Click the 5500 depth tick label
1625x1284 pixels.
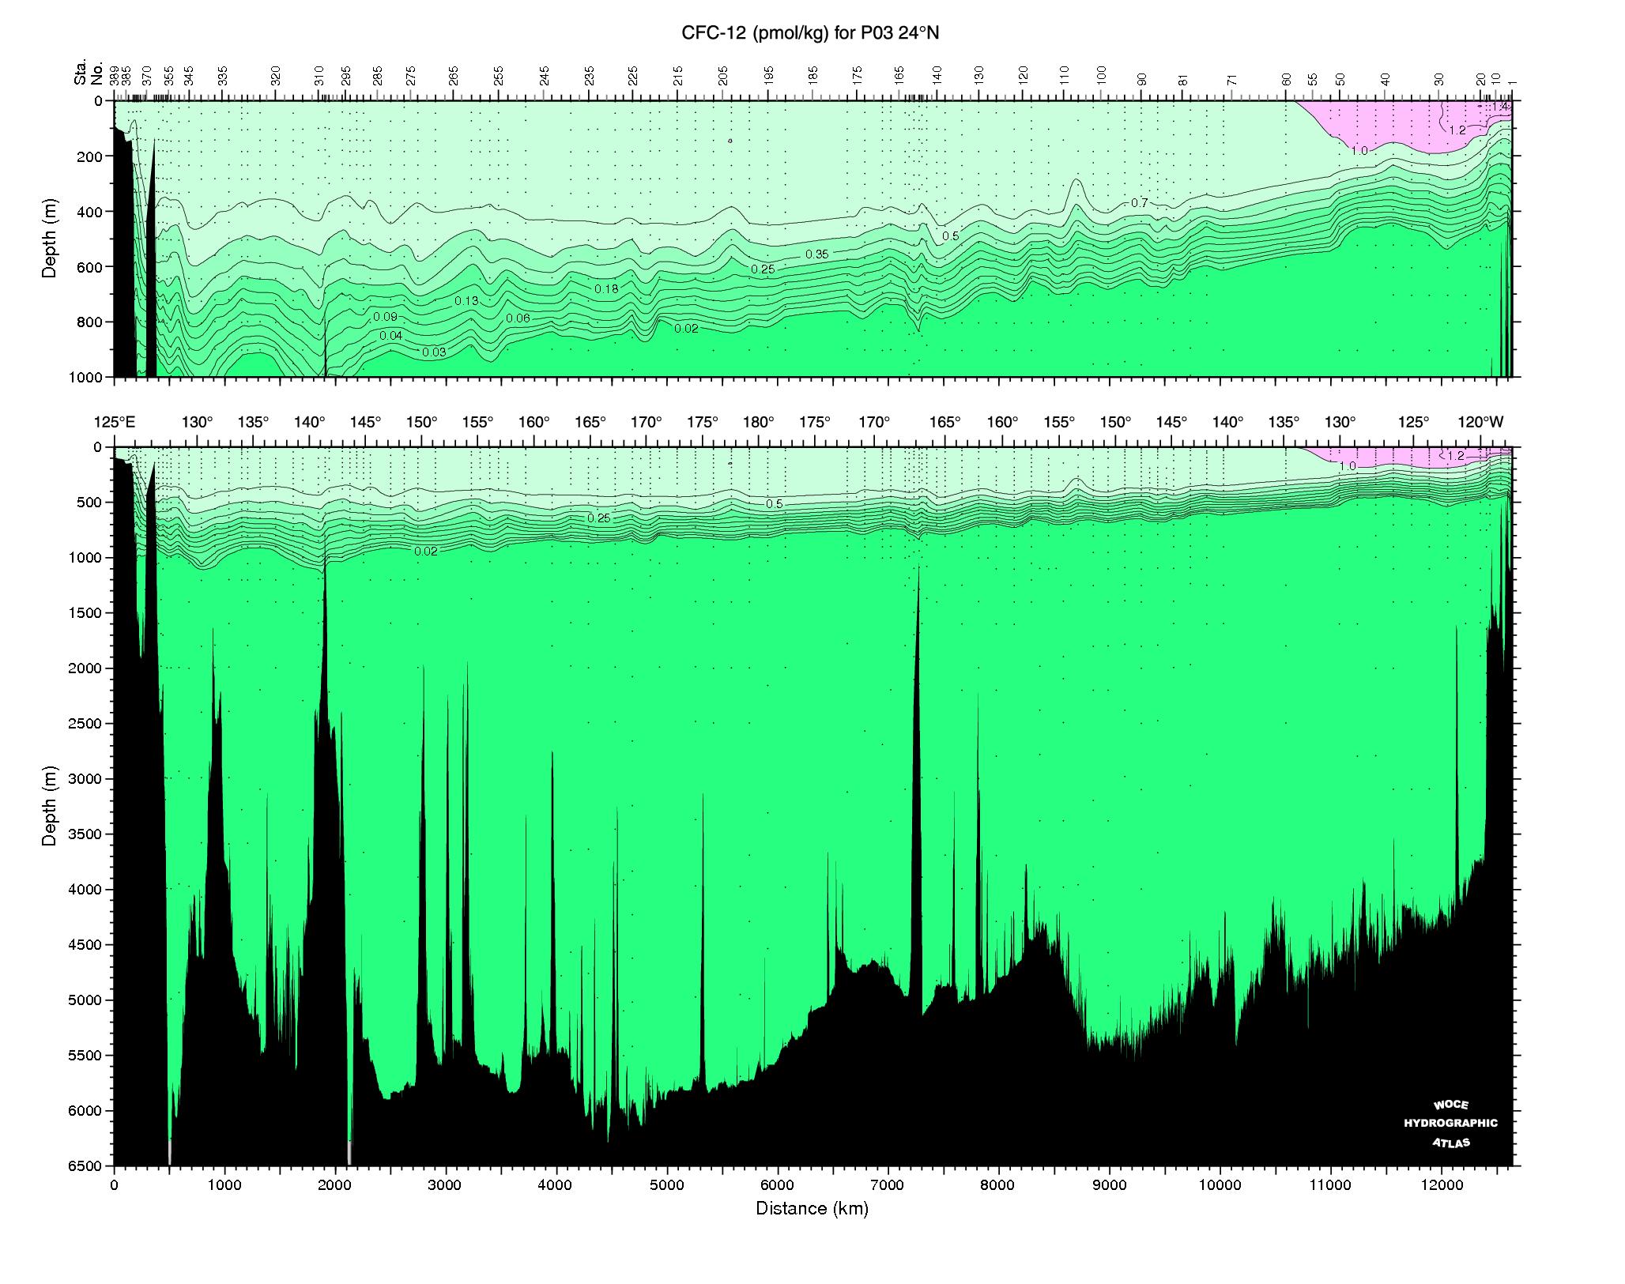tap(86, 1056)
